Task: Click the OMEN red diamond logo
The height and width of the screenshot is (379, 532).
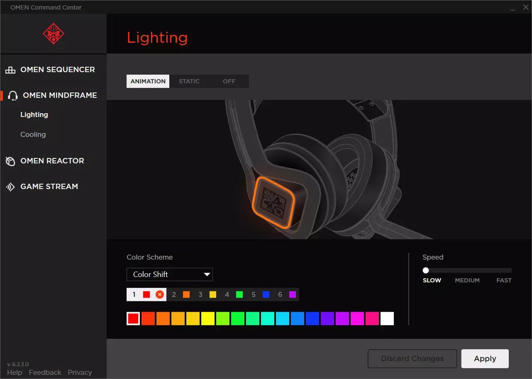Action: pos(54,34)
